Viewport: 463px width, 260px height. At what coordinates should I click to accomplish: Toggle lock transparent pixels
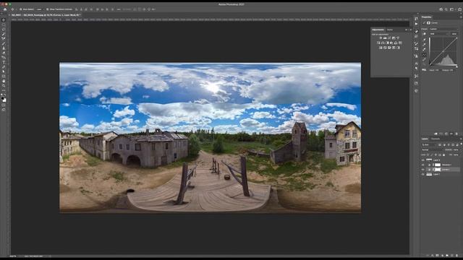pos(428,155)
